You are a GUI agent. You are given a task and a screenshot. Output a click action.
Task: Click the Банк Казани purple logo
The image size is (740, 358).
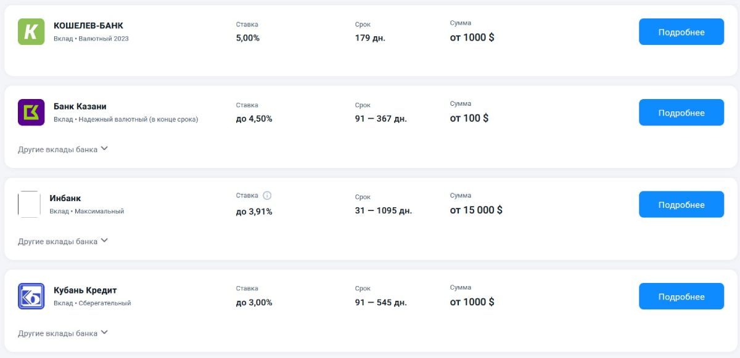tap(31, 113)
